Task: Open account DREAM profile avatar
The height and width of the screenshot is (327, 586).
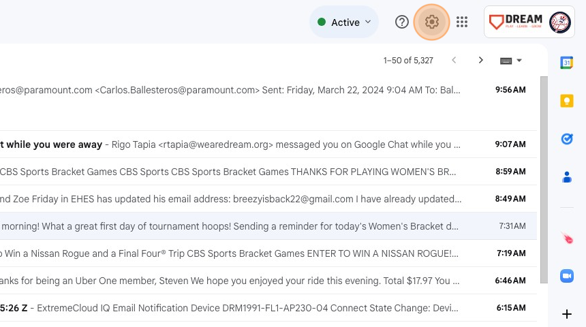Action: (x=559, y=22)
